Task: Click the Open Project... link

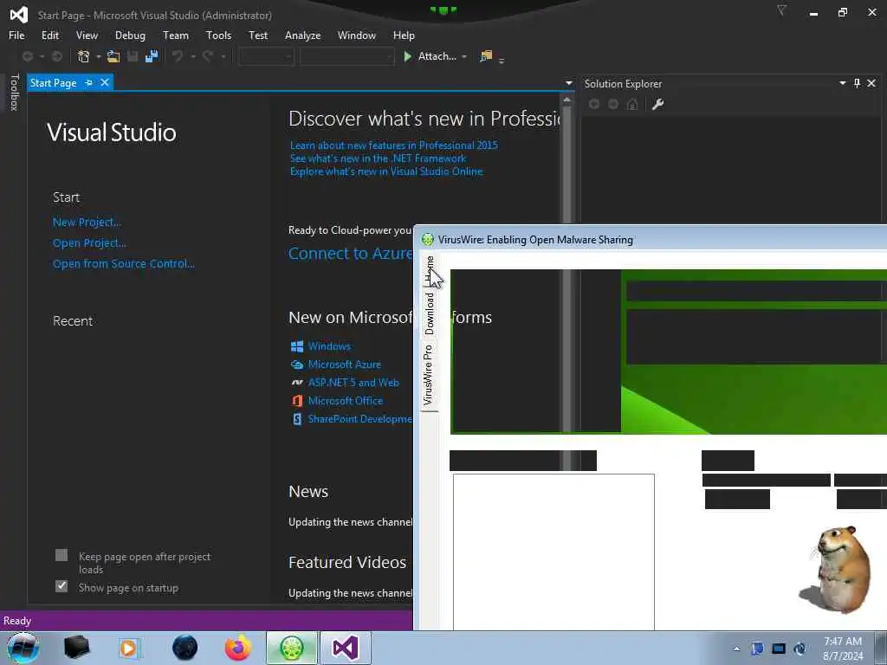Action: coord(89,243)
